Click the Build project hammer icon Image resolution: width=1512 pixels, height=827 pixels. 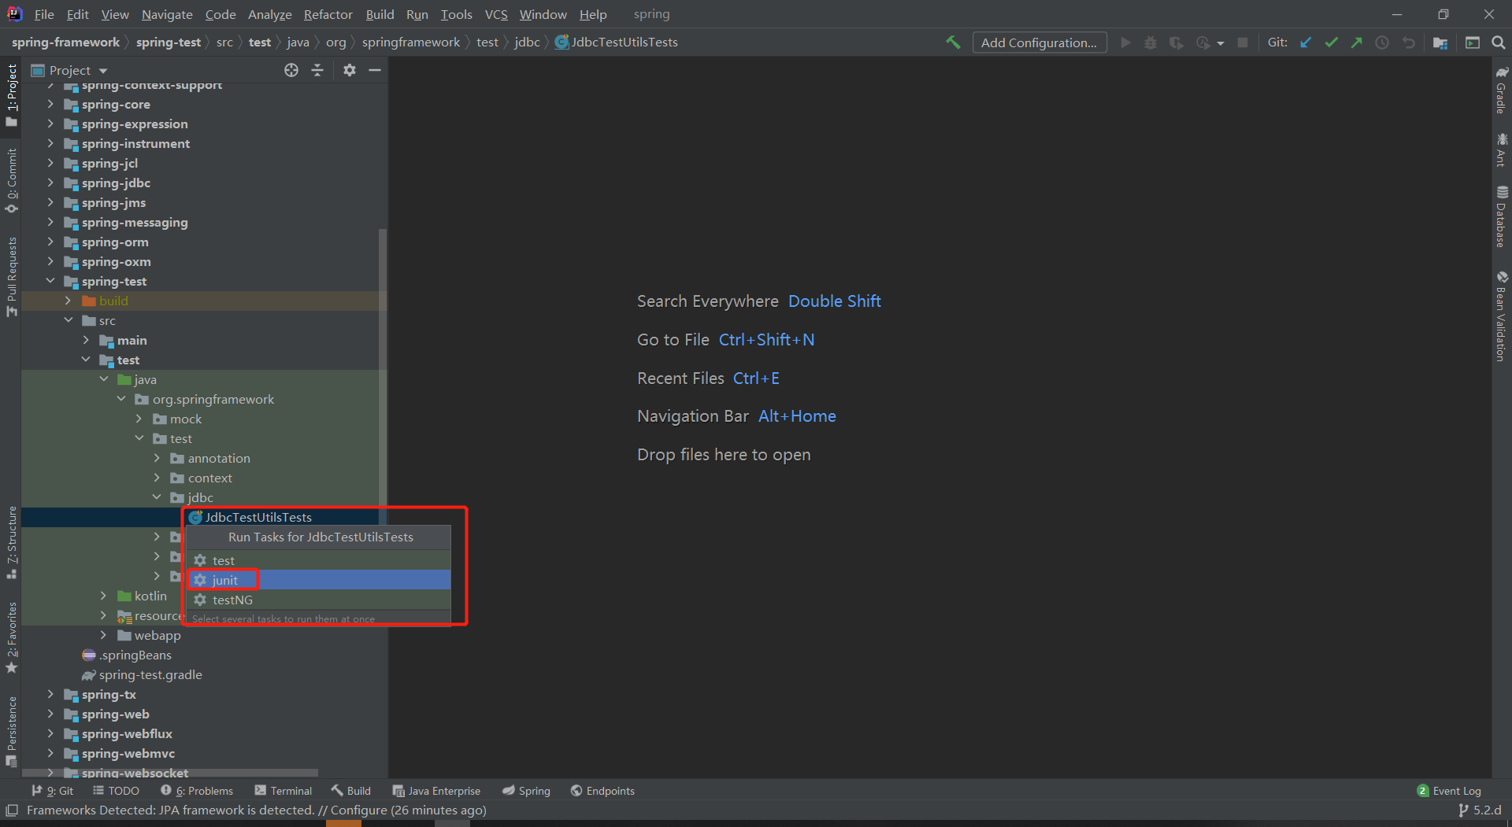[953, 42]
